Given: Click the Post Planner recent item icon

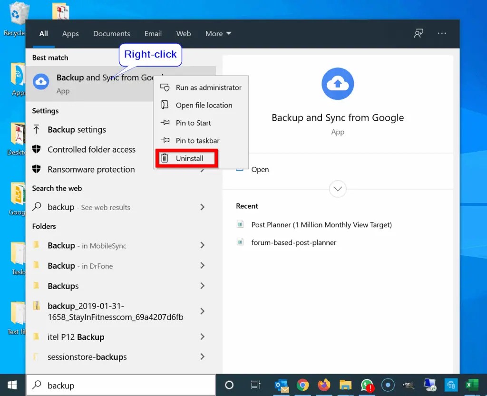Looking at the screenshot, I should click(x=241, y=225).
